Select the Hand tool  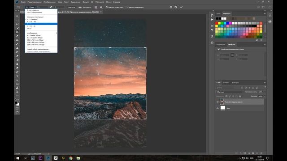pyautogui.click(x=17, y=88)
